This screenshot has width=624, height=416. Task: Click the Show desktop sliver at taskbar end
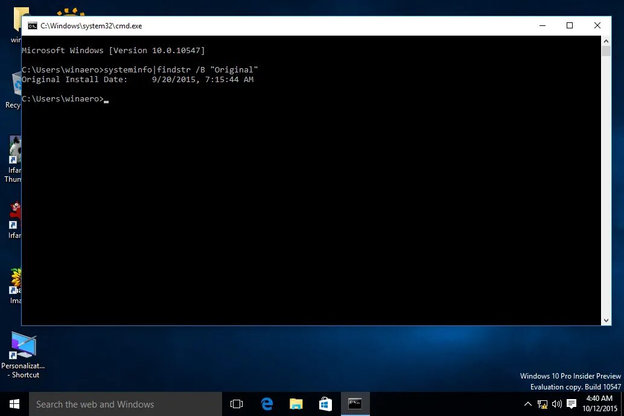point(622,404)
